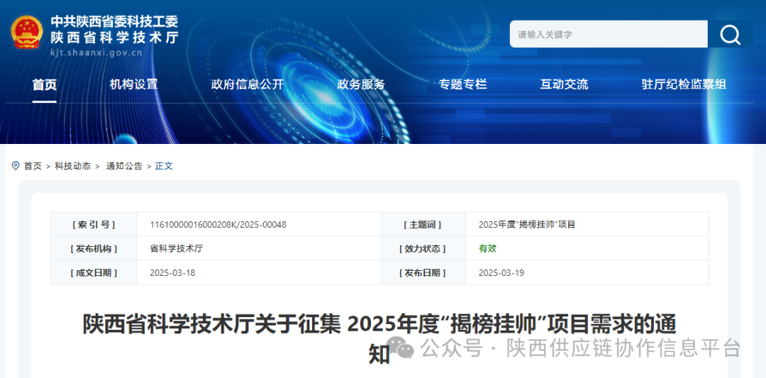
Task: Go to 通知公告 in the breadcrumb
Action: pyautogui.click(x=124, y=166)
